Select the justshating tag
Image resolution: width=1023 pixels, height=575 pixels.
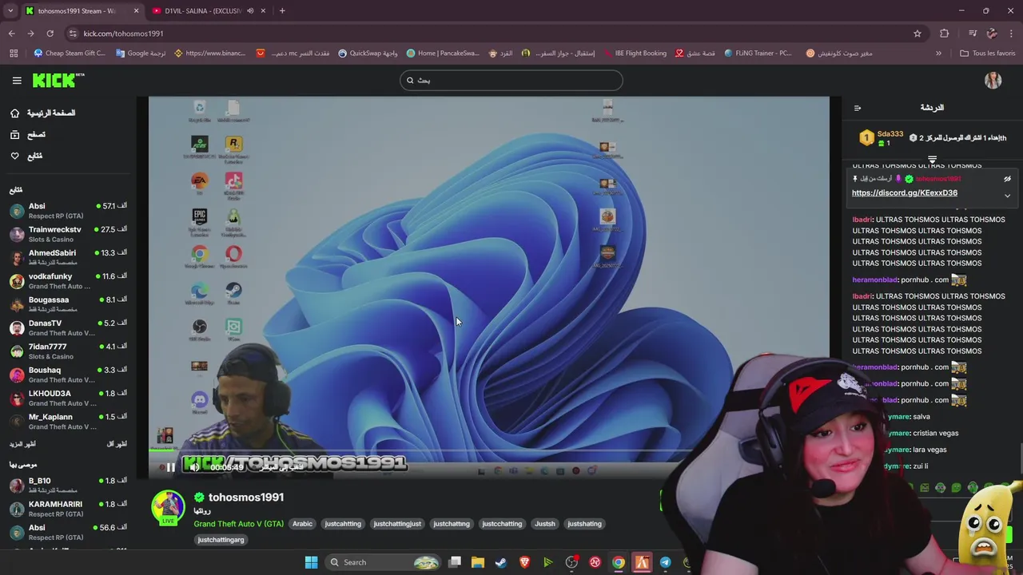point(584,524)
